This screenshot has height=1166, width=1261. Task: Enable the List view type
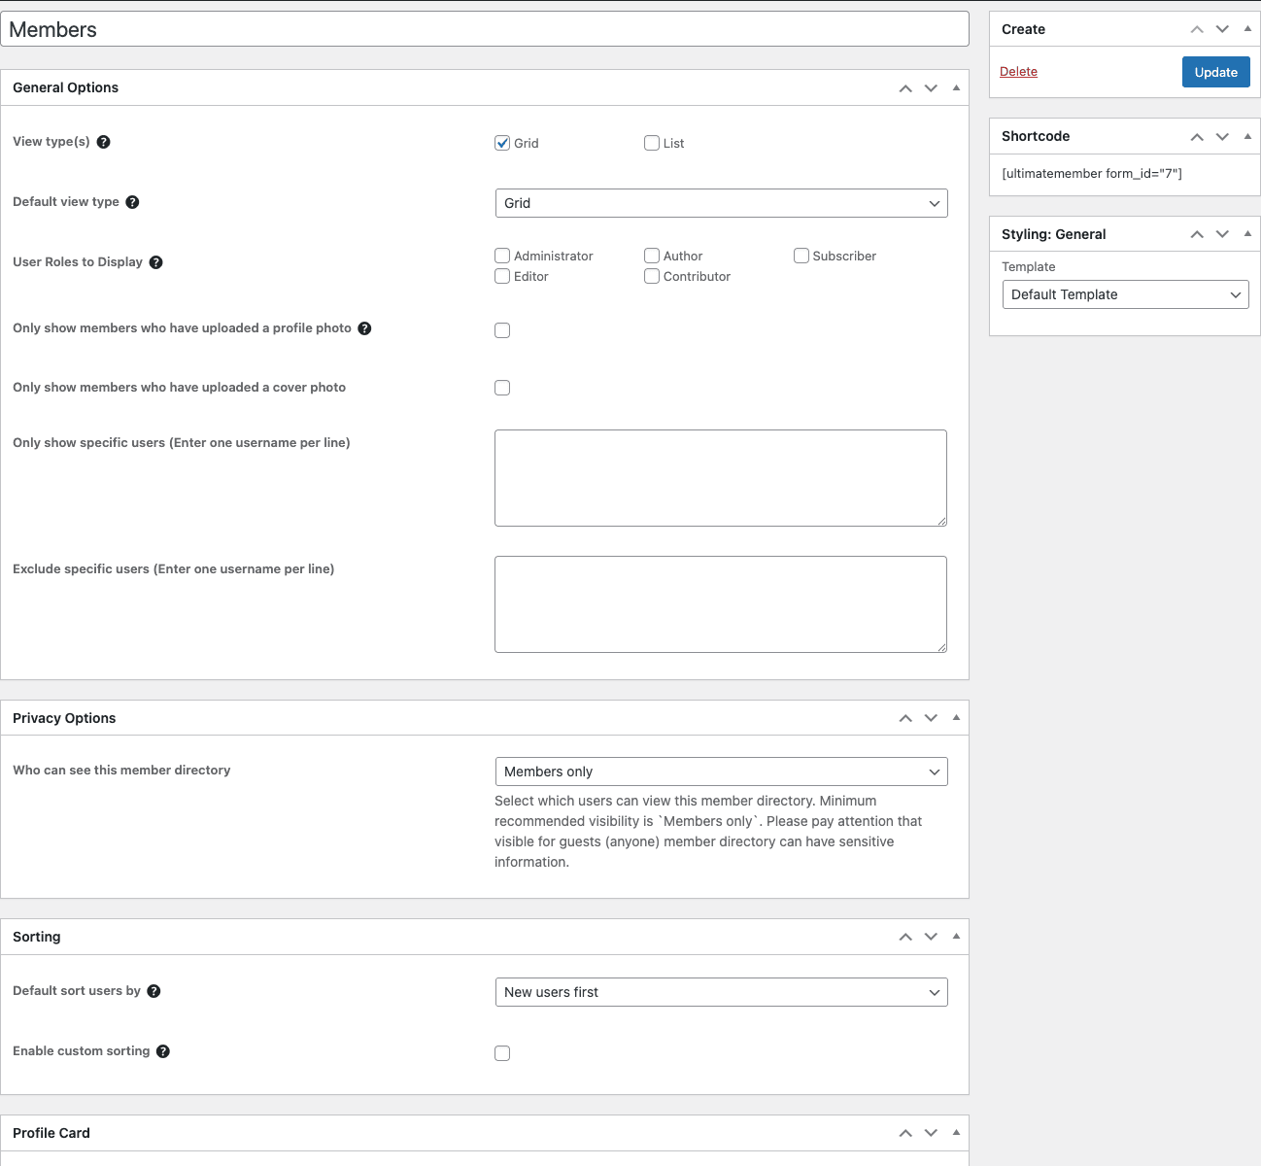click(x=652, y=143)
